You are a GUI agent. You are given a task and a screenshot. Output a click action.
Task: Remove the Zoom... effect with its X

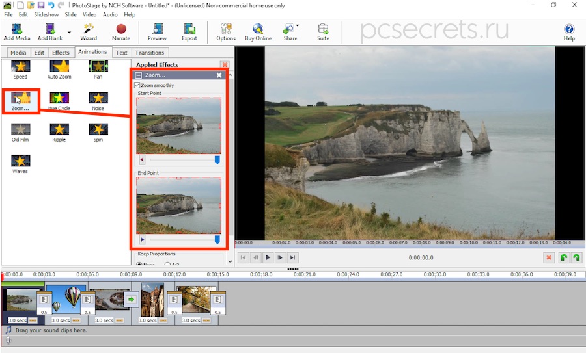point(219,75)
